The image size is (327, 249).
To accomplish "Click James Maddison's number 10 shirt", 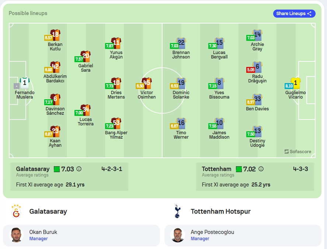I will point(219,123).
